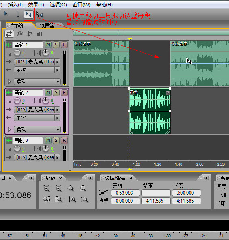Show the Sends controls icon

click(30, 34)
